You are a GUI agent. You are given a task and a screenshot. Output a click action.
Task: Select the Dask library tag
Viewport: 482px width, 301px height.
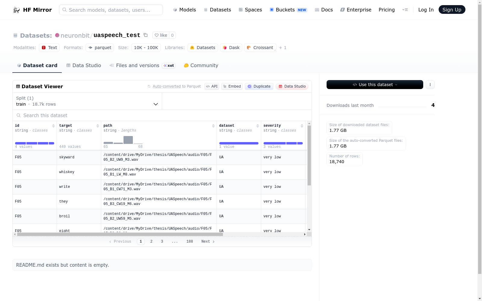231,48
